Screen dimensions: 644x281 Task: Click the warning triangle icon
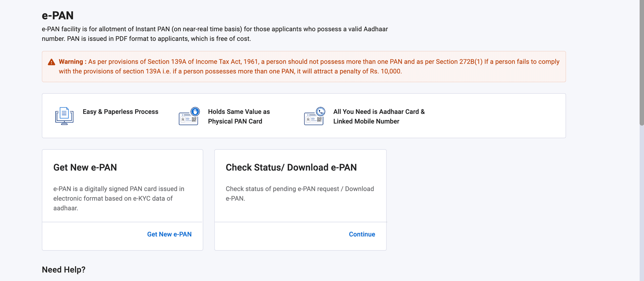click(x=51, y=62)
